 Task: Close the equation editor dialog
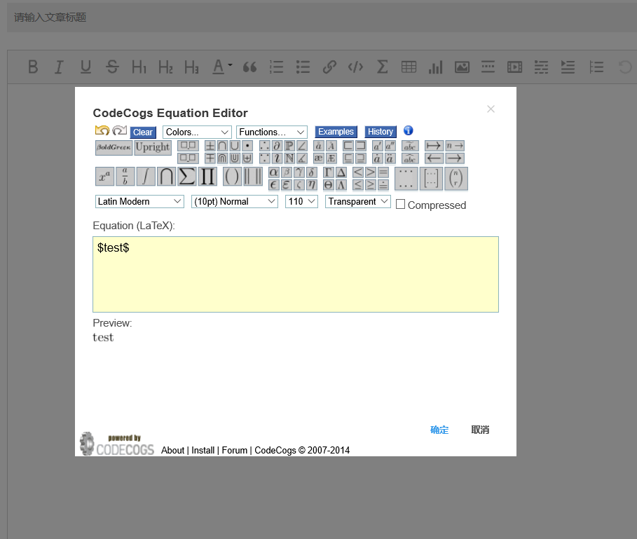click(x=491, y=109)
